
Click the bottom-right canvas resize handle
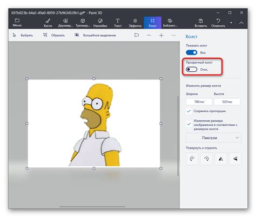(161, 168)
